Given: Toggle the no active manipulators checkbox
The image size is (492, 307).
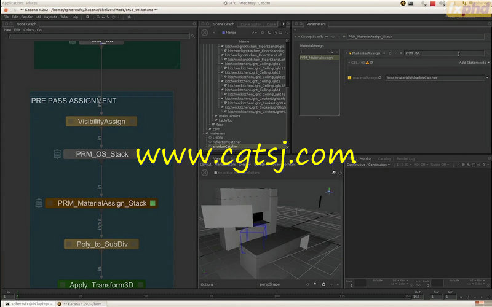Looking at the screenshot, I should tap(216, 173).
